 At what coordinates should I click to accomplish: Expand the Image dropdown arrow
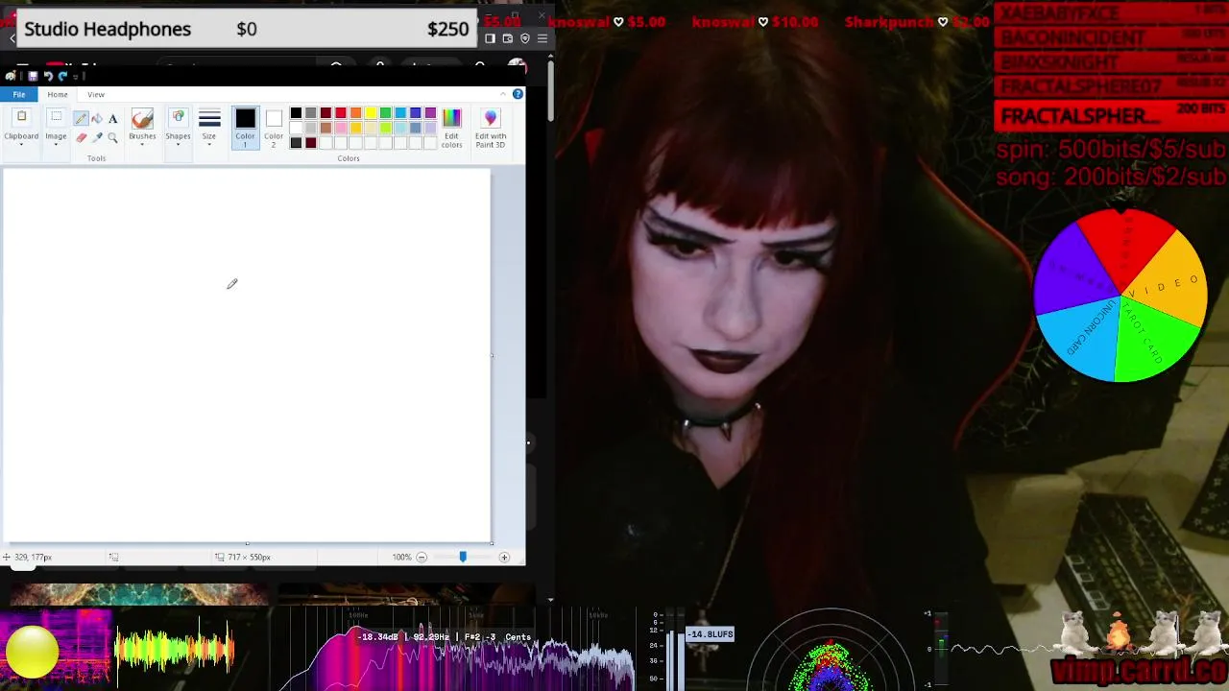56,144
